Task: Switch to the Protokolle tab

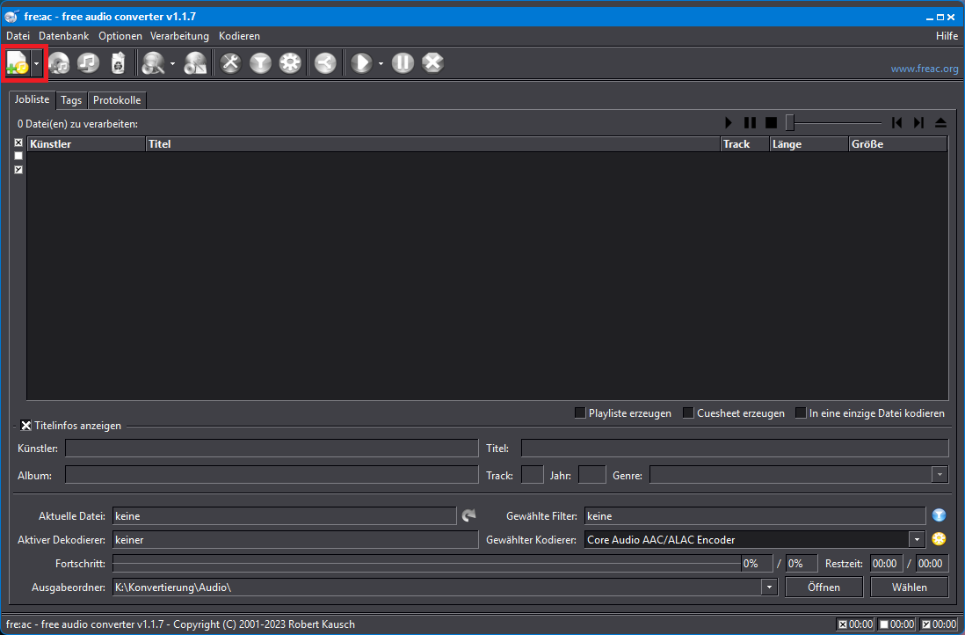Action: coord(117,100)
